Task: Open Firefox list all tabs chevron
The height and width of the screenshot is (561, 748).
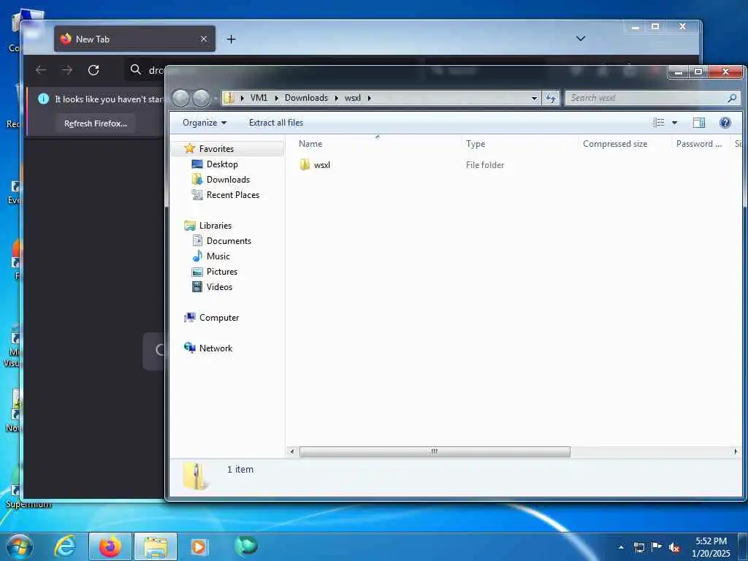Action: click(581, 39)
